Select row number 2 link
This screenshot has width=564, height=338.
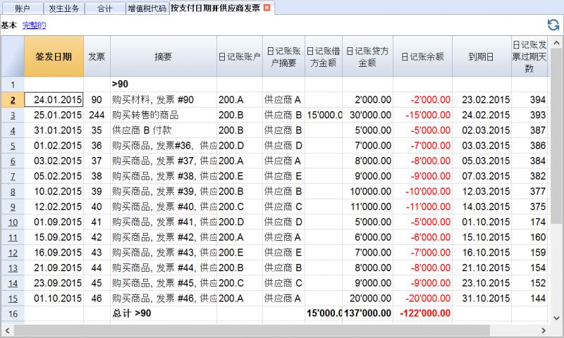coord(13,100)
